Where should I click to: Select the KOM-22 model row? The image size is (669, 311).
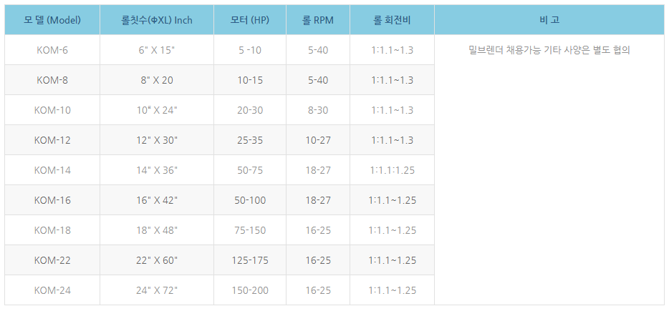[52, 260]
